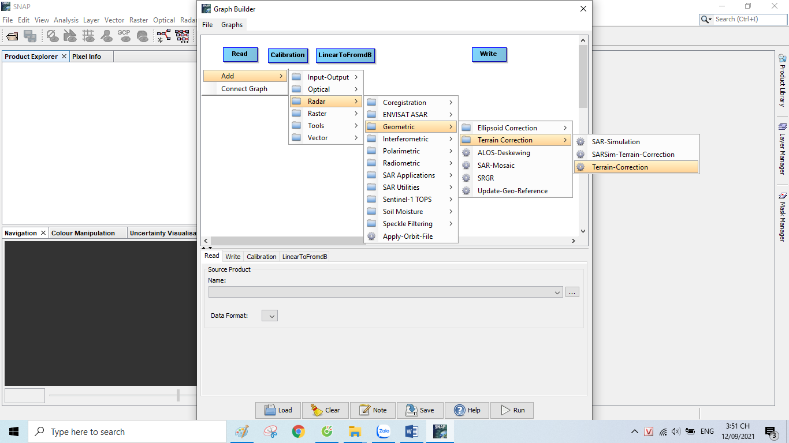Launch Google Chrome from the taskbar
Screen dimensions: 789x443
299,431
